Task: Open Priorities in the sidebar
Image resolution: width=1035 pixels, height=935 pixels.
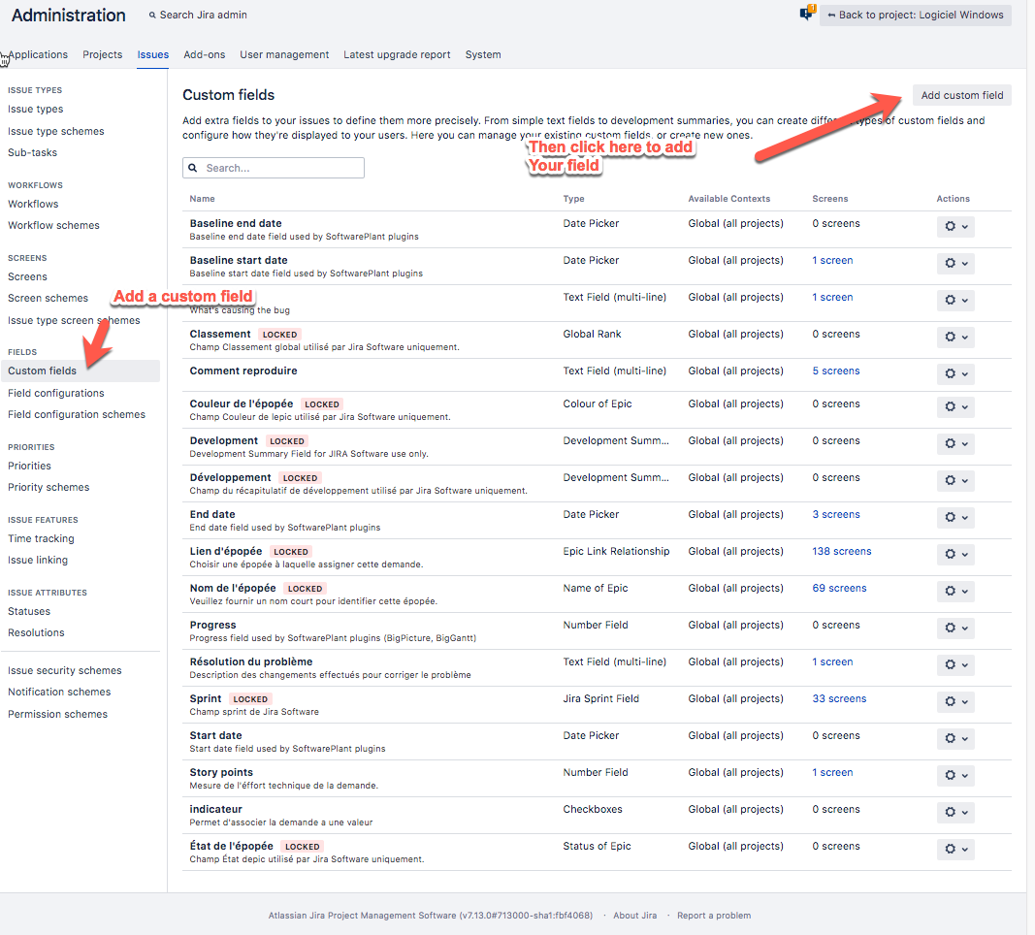Action: coord(29,466)
